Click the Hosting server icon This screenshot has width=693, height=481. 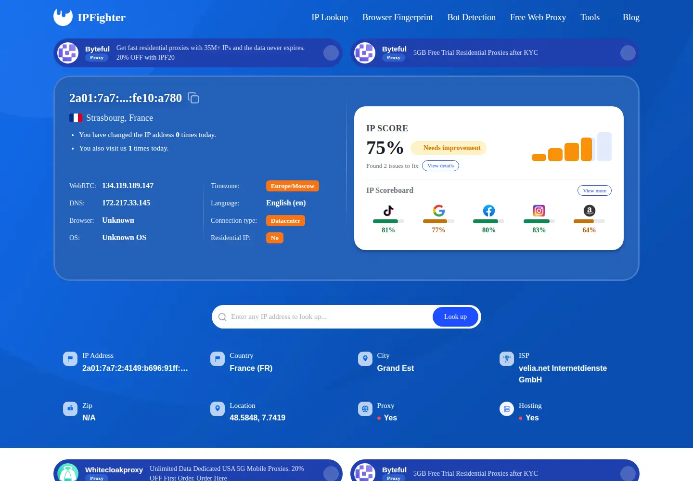(x=507, y=409)
